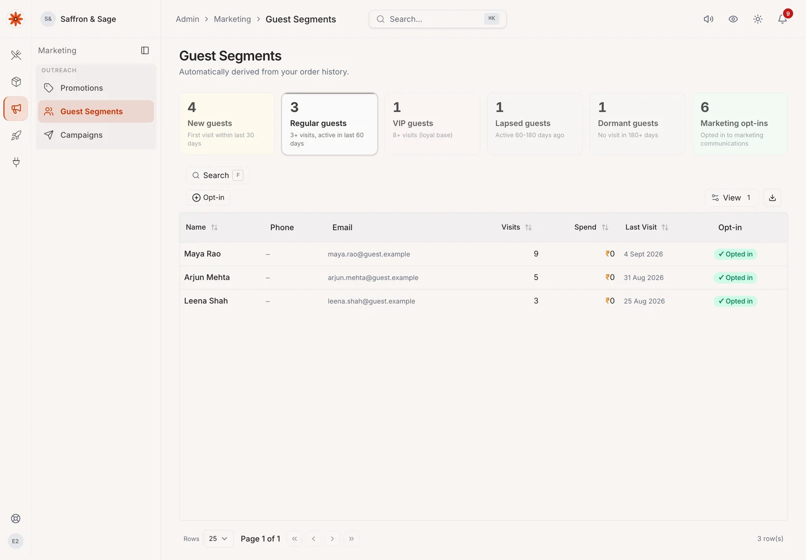Collapse the Marketing sidebar panel
The image size is (806, 560).
[x=145, y=50]
